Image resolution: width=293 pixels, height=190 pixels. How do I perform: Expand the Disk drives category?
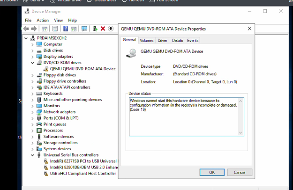pos(32,51)
